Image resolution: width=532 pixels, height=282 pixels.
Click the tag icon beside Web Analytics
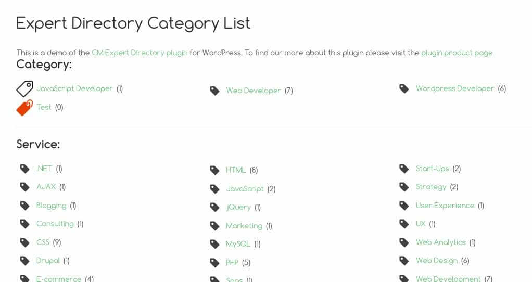click(x=404, y=242)
